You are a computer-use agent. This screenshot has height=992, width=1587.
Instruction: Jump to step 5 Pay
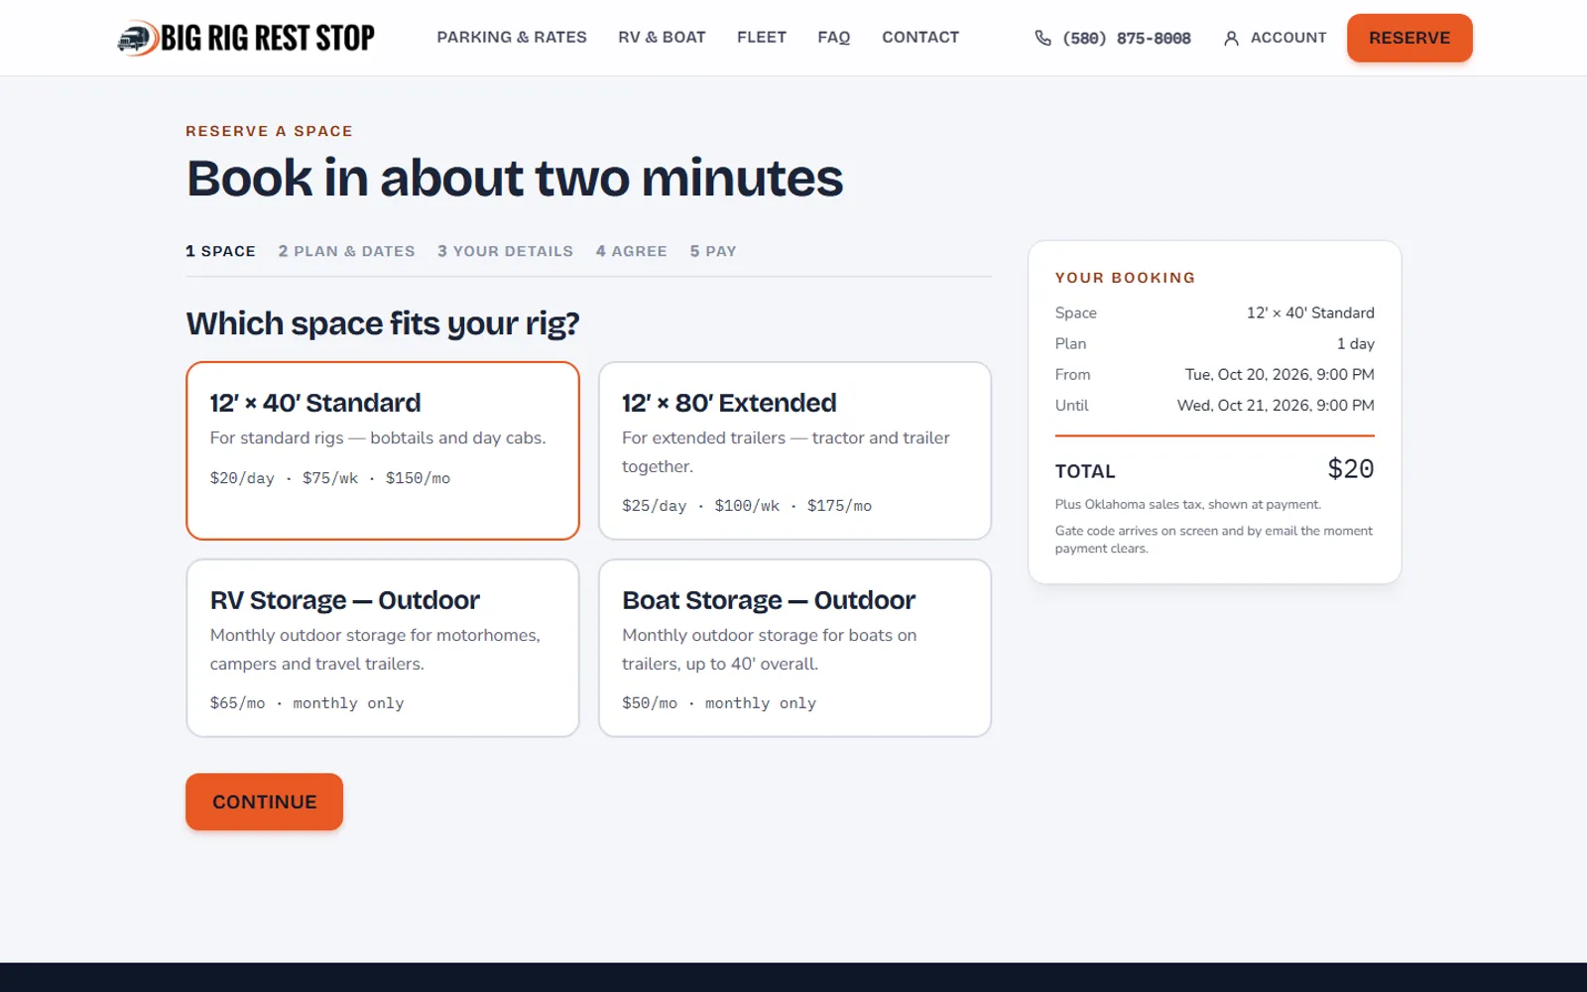pyautogui.click(x=713, y=251)
